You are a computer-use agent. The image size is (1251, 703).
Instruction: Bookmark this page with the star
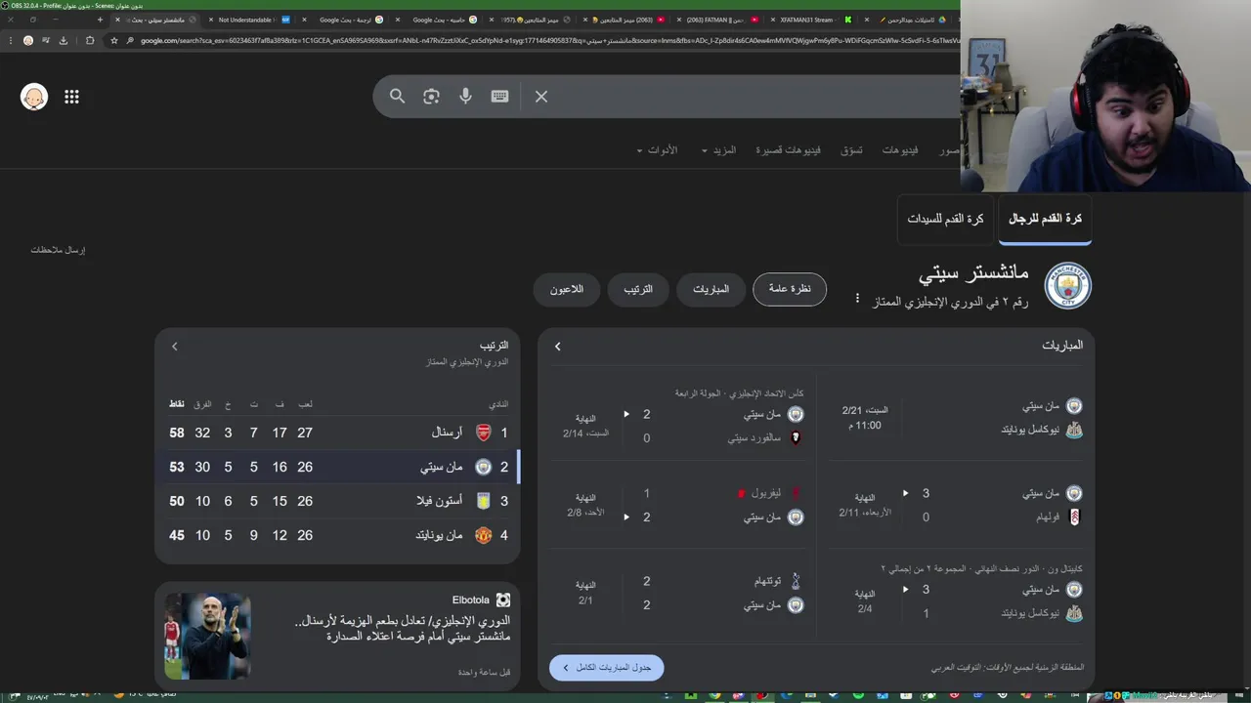pyautogui.click(x=114, y=40)
